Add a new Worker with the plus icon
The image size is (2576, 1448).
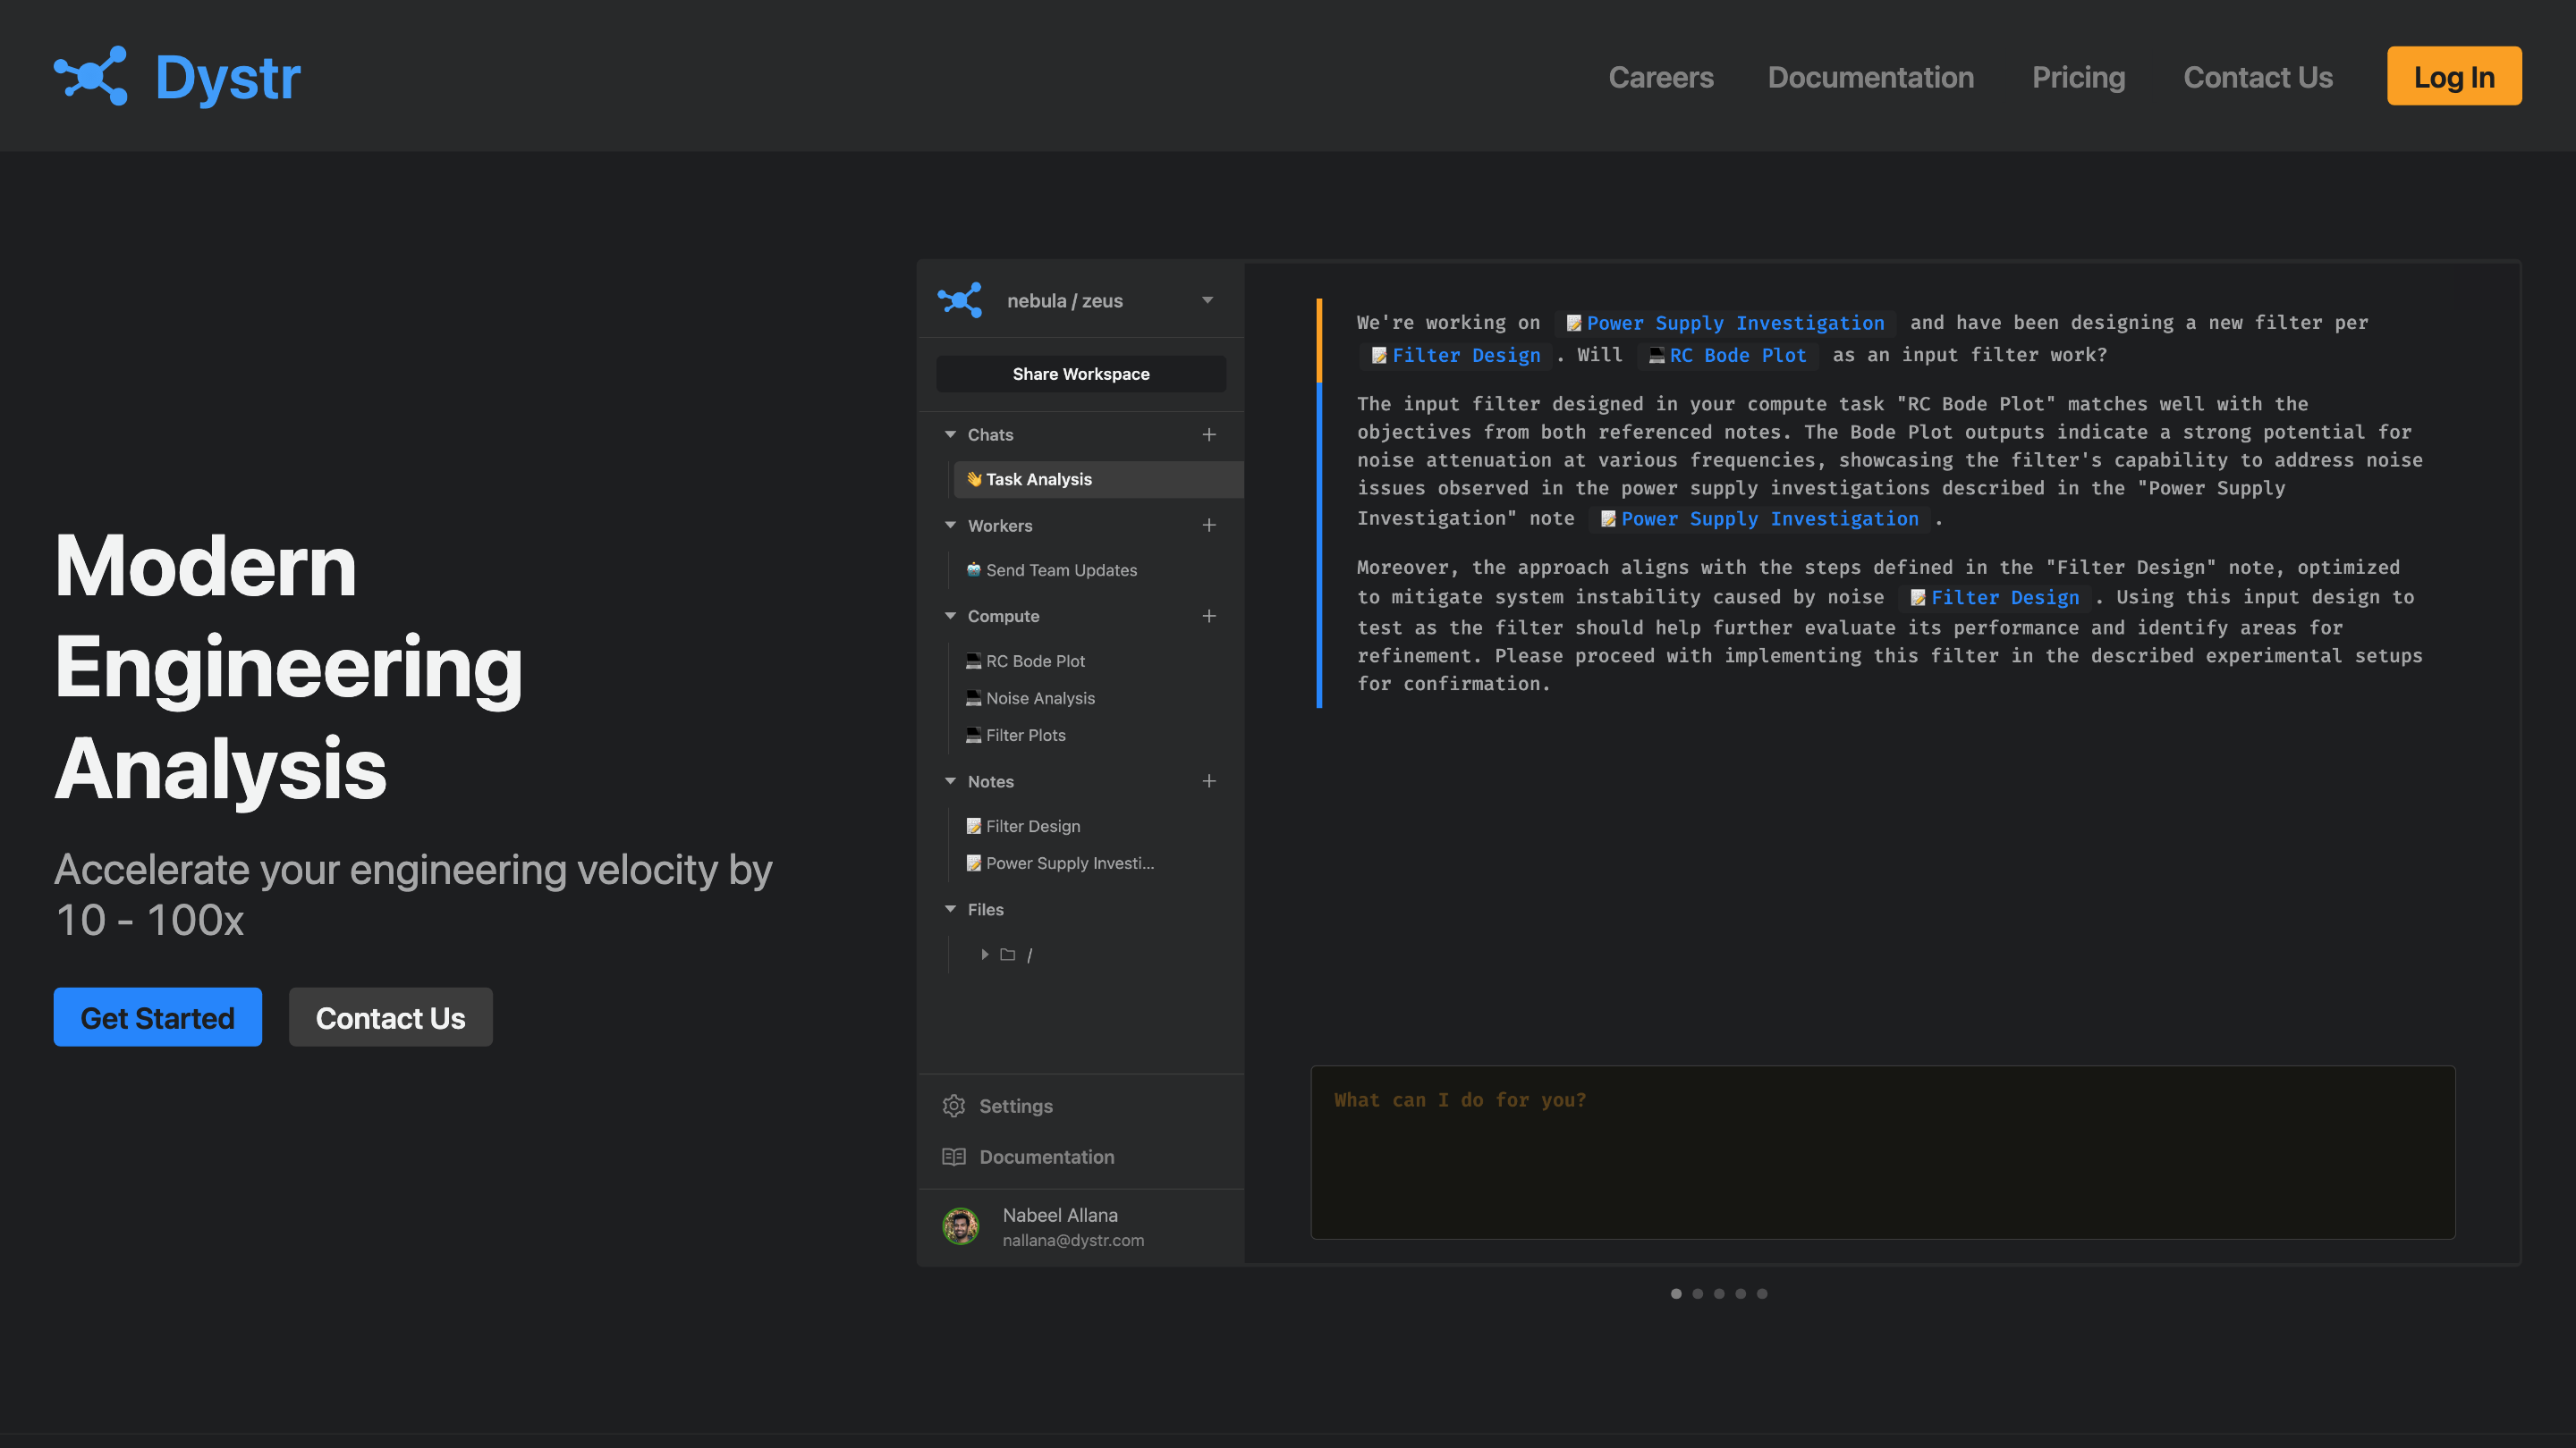[1209, 525]
